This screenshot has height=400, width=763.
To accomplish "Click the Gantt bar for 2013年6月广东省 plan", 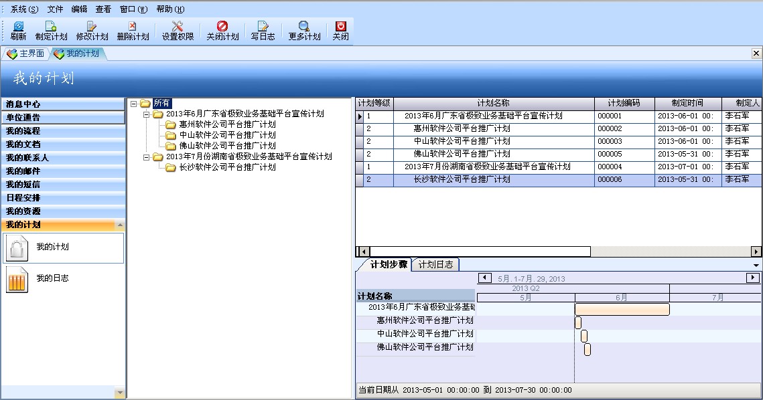I will click(x=622, y=309).
